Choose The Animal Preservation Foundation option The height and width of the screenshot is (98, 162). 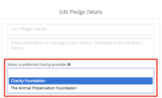(81, 88)
